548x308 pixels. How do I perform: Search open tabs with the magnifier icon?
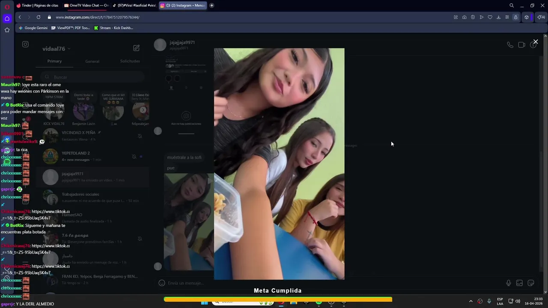coord(512,6)
